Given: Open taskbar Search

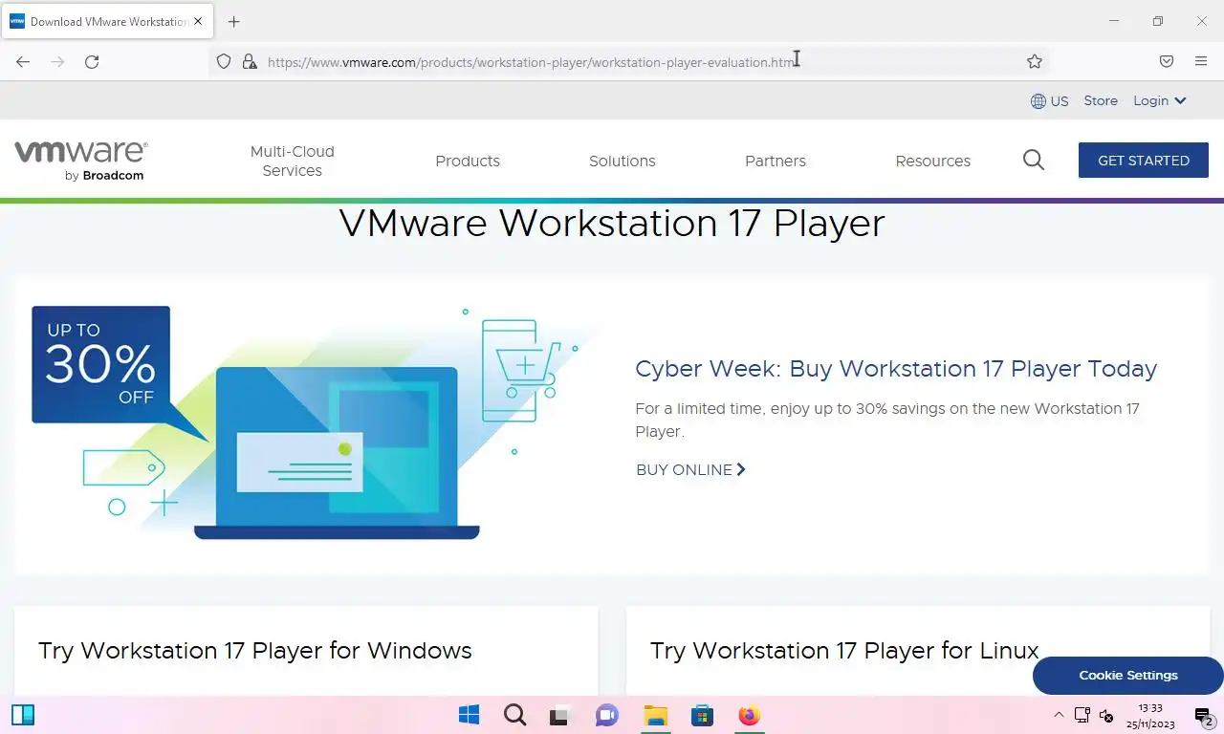Looking at the screenshot, I should click(514, 715).
